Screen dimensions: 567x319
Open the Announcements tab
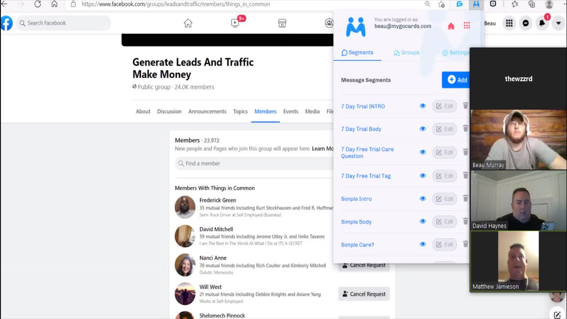point(207,111)
